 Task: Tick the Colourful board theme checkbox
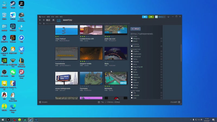tap(132, 95)
